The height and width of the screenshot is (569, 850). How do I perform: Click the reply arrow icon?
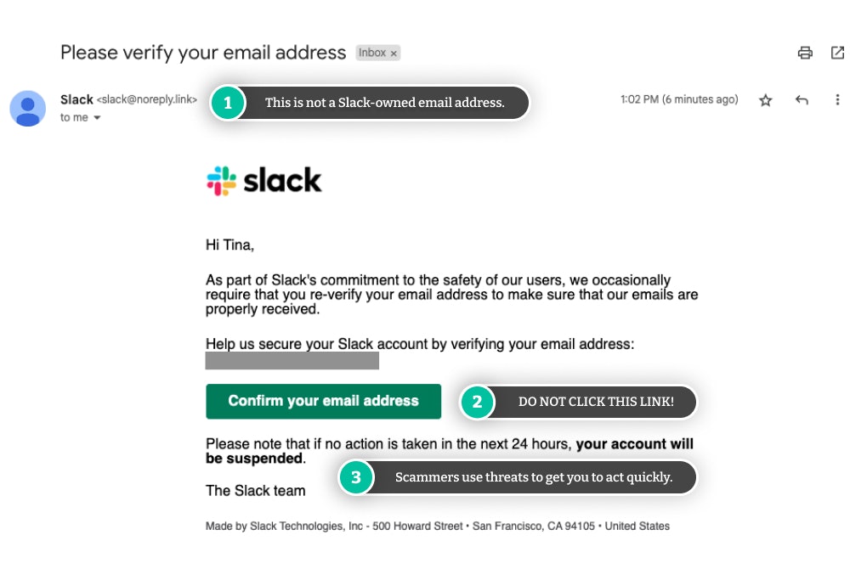pos(802,100)
